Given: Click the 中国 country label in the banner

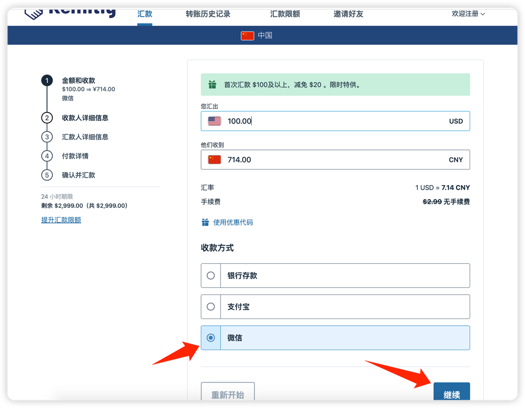Looking at the screenshot, I should (265, 36).
